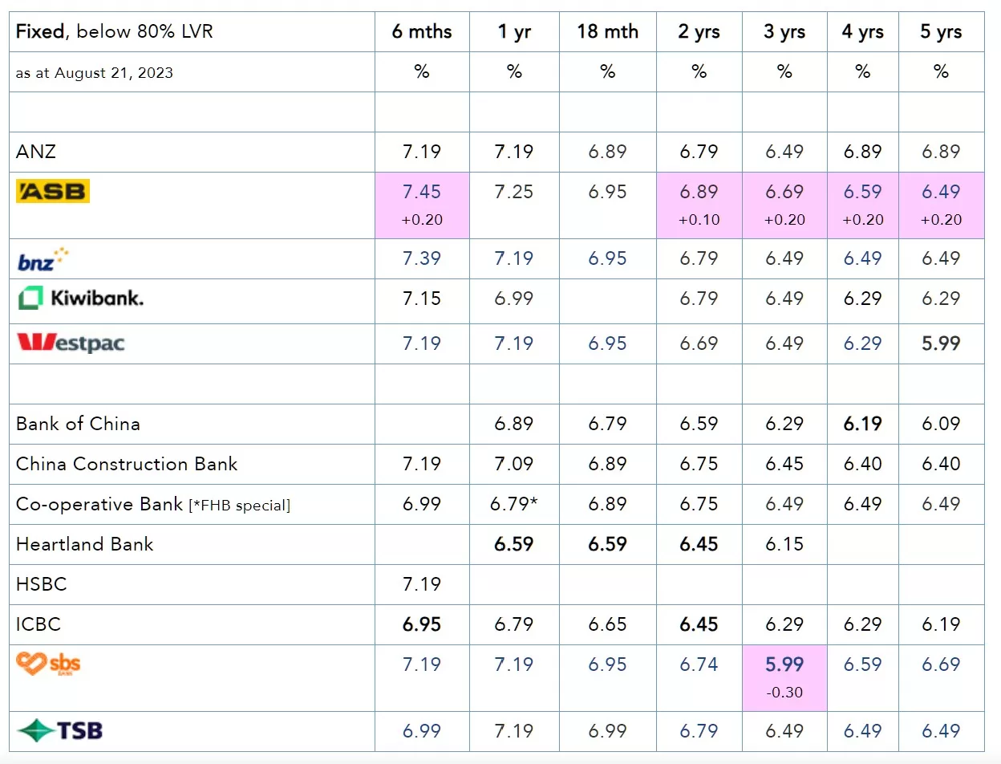The image size is (1001, 764).
Task: Click the '4 yrs' column header
Action: [862, 32]
